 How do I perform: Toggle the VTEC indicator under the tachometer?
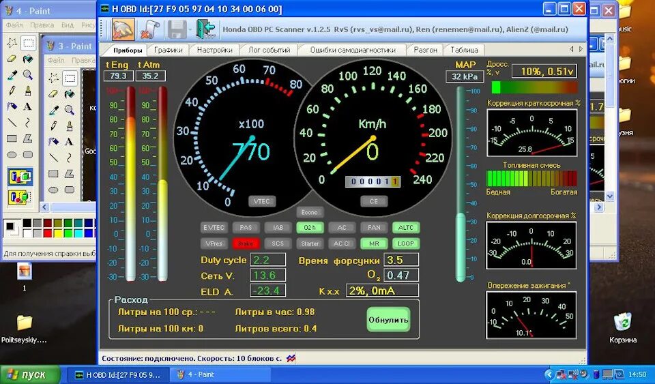pos(261,202)
